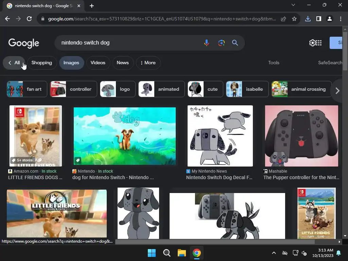Close the nintendo switch dog tab

point(79,6)
